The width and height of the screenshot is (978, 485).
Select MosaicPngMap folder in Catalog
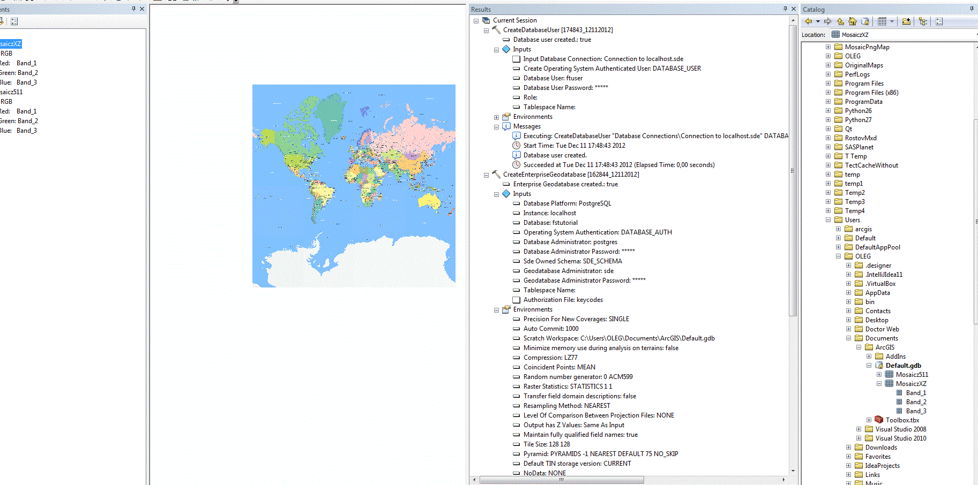click(x=867, y=47)
